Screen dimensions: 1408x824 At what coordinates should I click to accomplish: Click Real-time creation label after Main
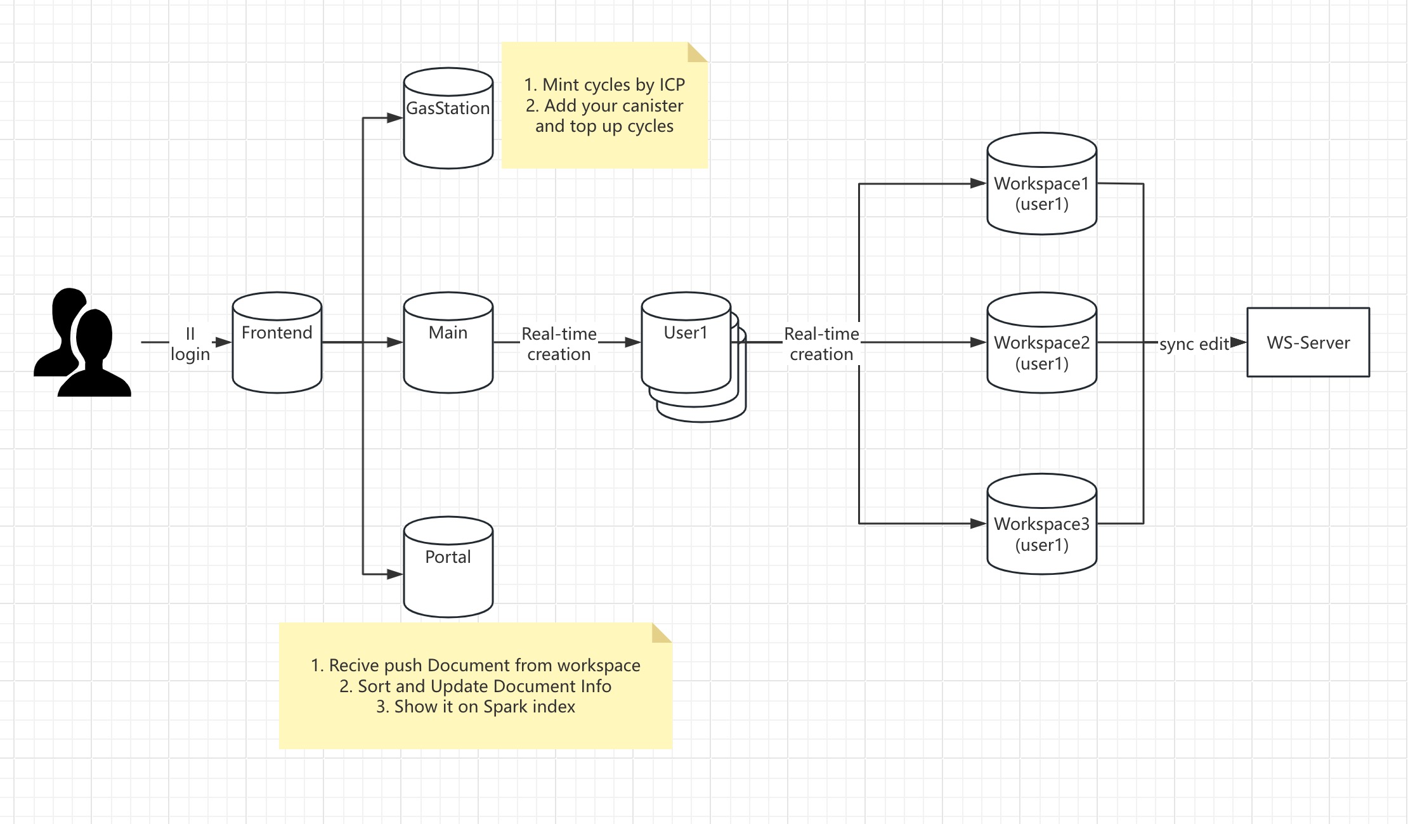pos(559,344)
